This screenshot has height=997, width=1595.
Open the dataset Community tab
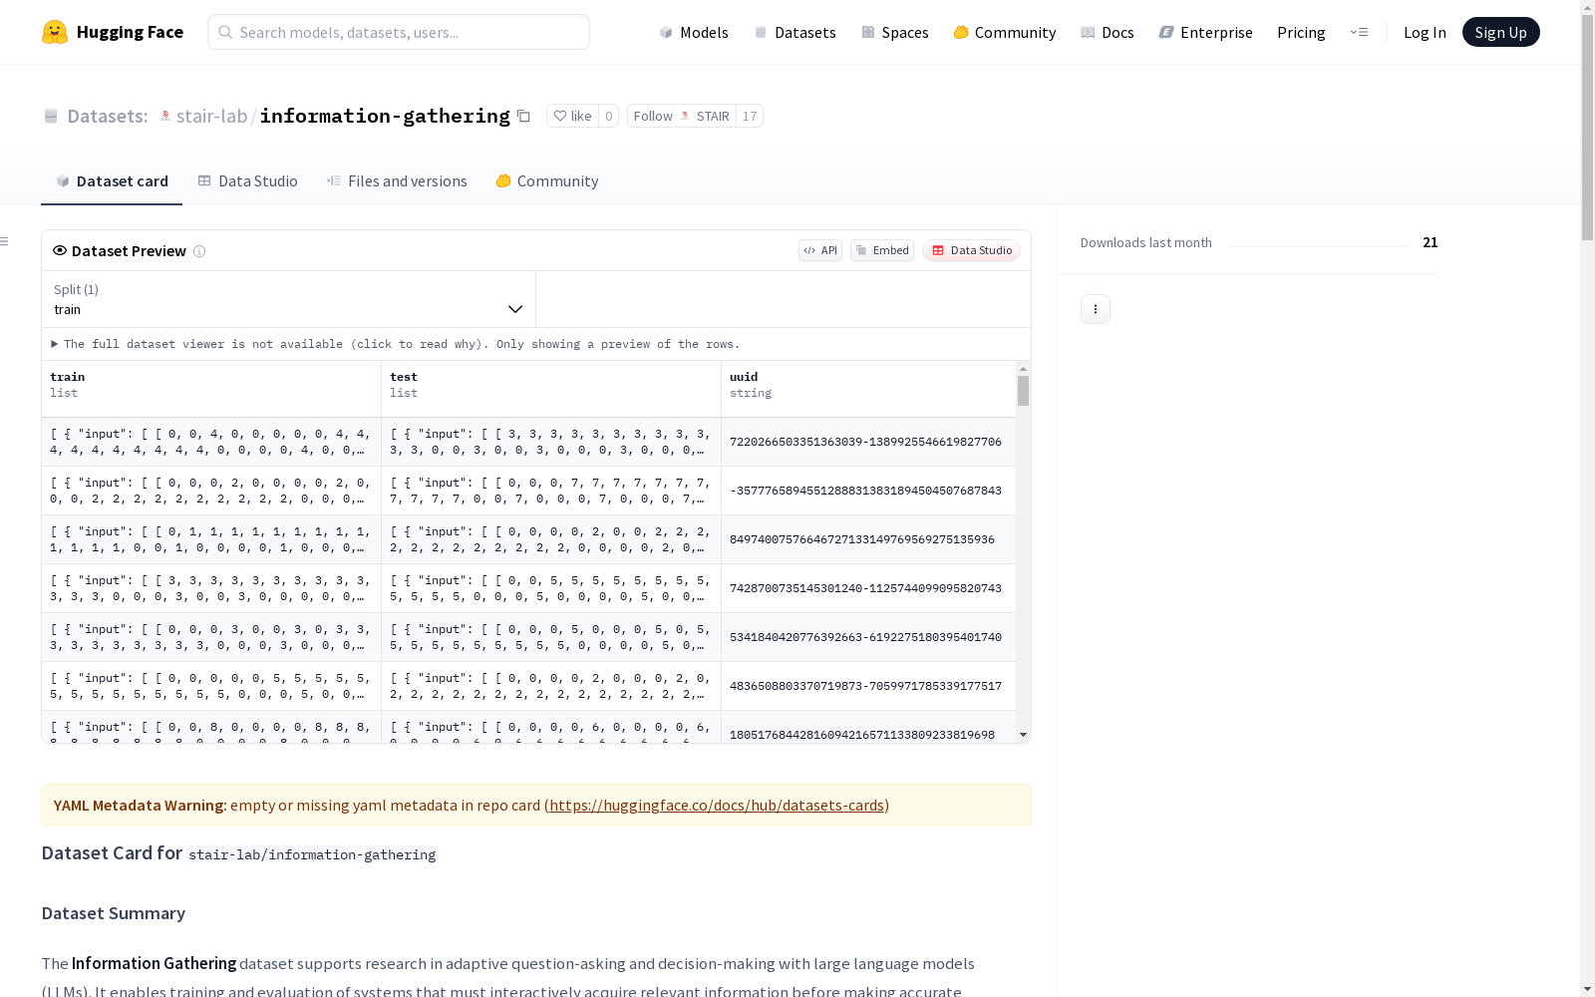click(x=546, y=180)
